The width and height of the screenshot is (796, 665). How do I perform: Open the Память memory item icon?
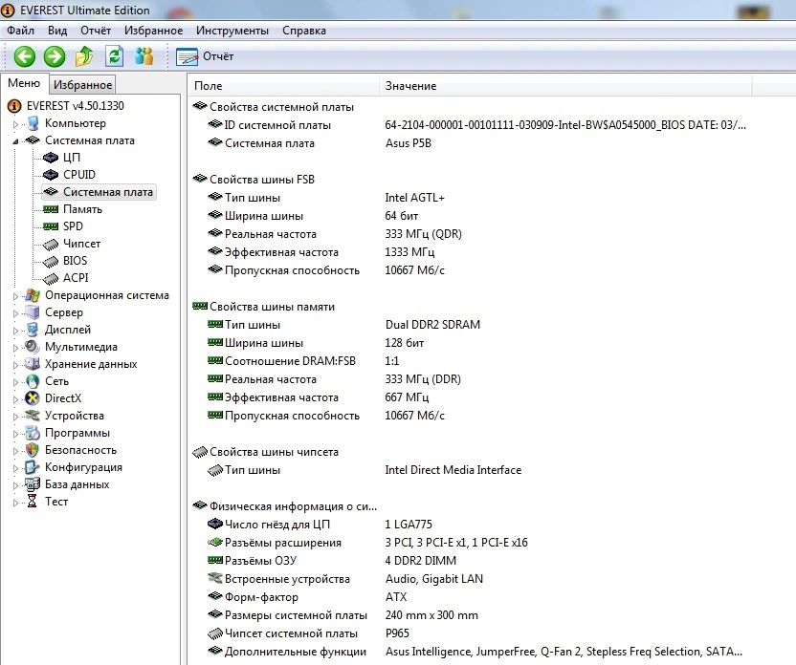click(51, 209)
